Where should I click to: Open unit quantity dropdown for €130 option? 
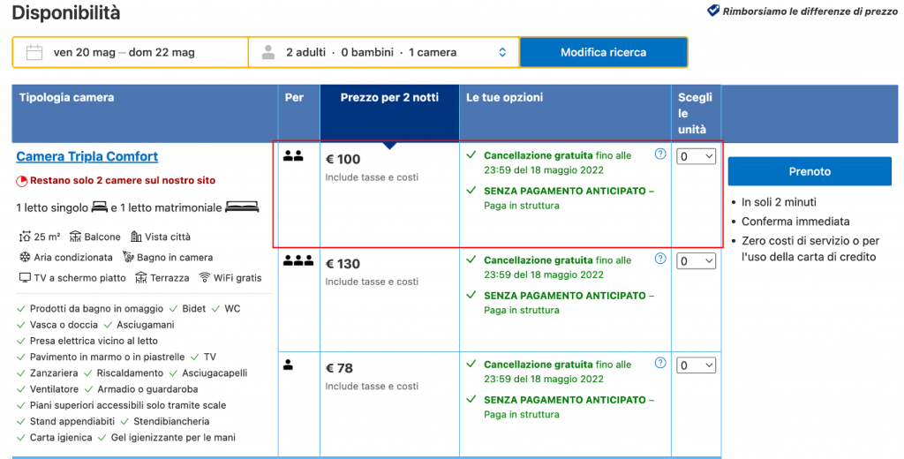[x=696, y=261]
